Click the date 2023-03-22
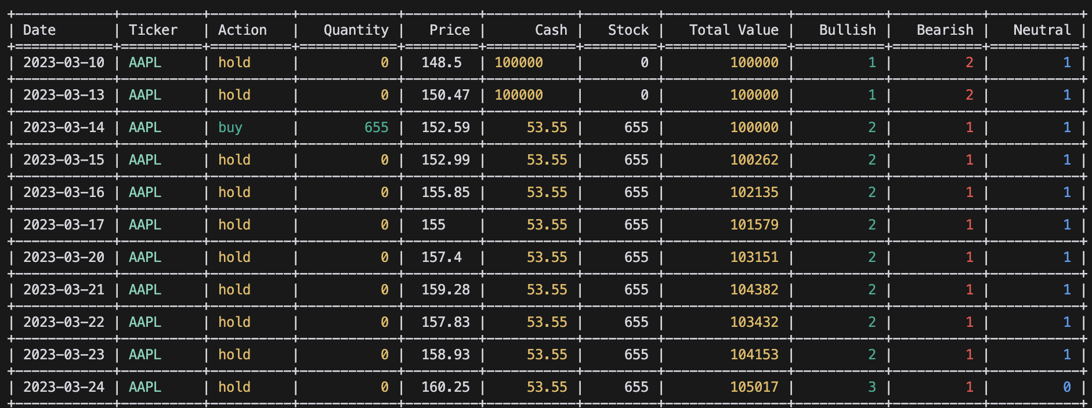The width and height of the screenshot is (1092, 408). 64,322
